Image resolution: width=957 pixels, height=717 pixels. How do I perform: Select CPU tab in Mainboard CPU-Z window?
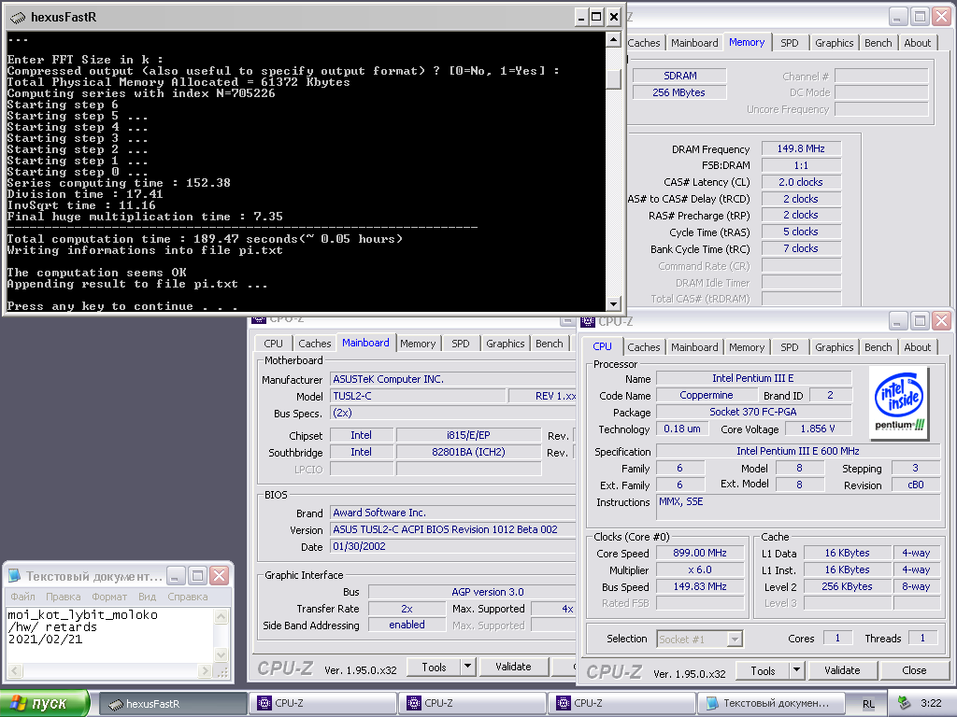274,344
